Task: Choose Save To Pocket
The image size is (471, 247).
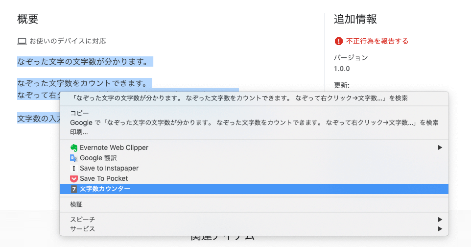Action: click(254, 178)
